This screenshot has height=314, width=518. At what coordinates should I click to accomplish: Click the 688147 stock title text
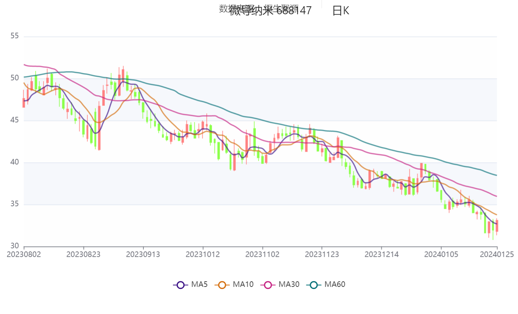[271, 11]
